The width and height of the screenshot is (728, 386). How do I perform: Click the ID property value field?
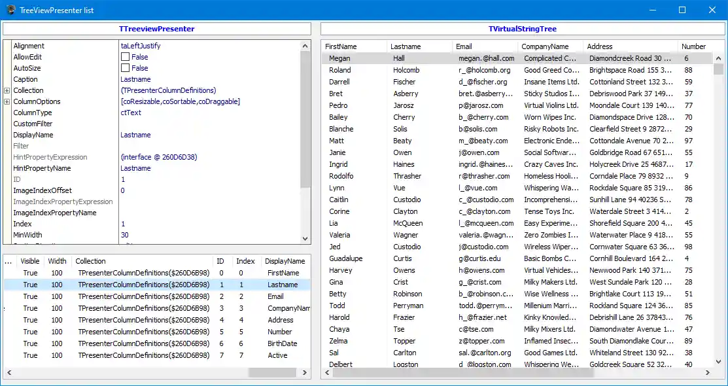(131, 179)
